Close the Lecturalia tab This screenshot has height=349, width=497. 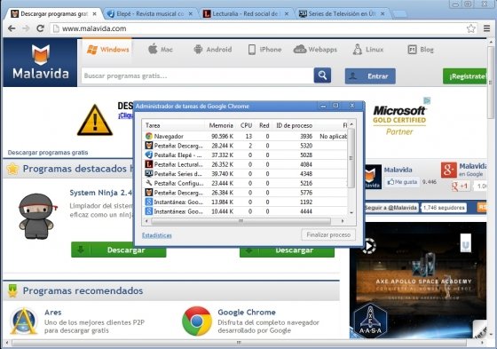[x=287, y=14]
